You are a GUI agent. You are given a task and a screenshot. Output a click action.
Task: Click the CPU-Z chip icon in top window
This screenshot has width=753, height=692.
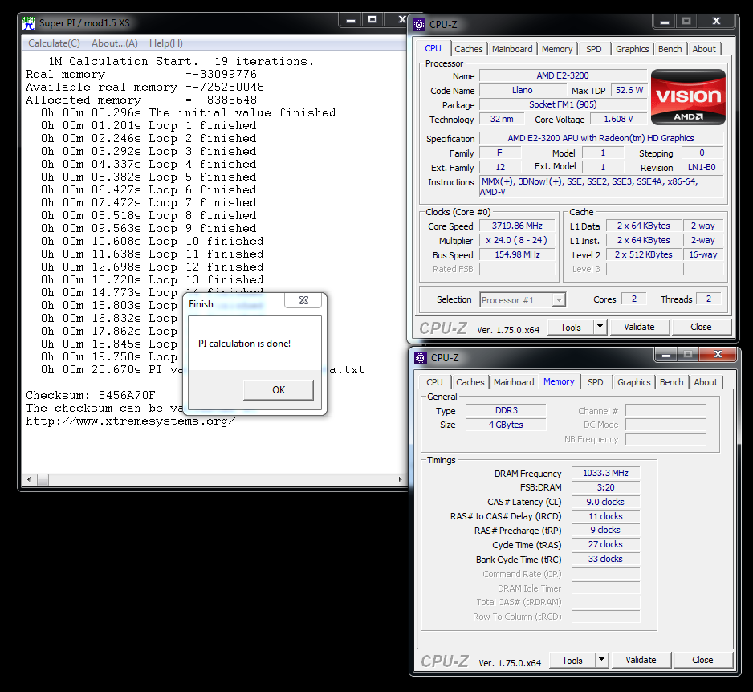[x=419, y=24]
